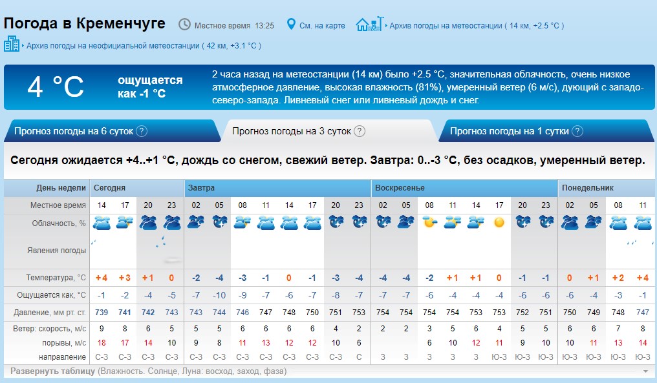Open help icon on 6-day forecast tab
The height and width of the screenshot is (383, 657).
[142, 131]
